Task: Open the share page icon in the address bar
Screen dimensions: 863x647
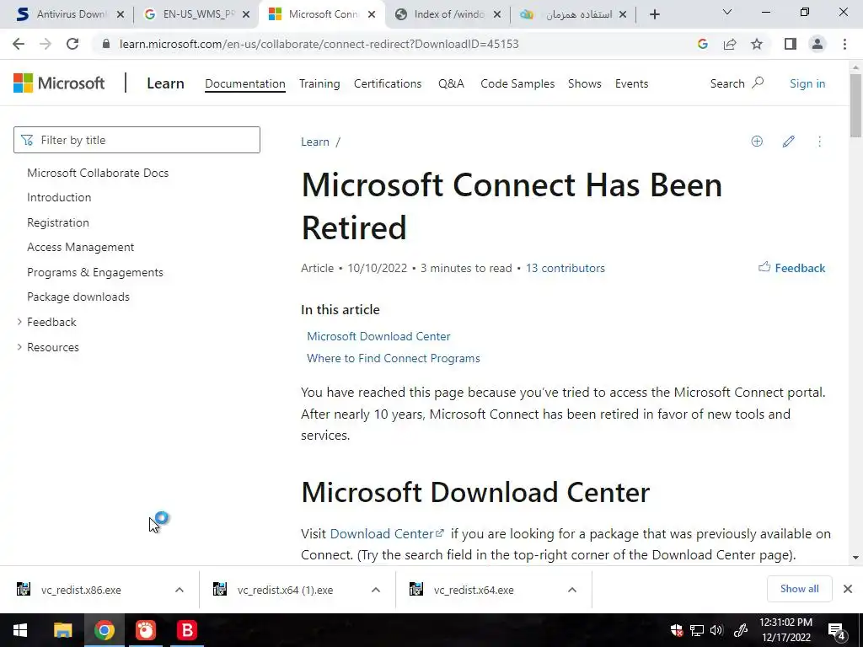Action: coord(730,44)
